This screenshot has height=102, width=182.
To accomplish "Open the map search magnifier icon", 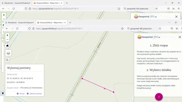I will click(7, 60).
